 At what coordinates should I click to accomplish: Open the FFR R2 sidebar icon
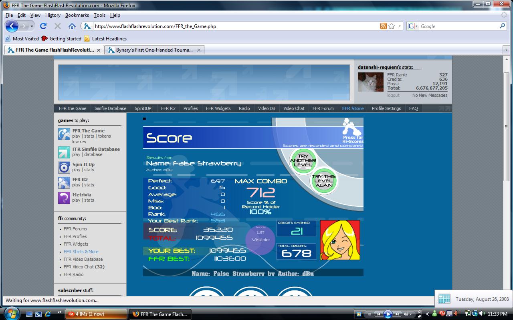pyautogui.click(x=64, y=182)
